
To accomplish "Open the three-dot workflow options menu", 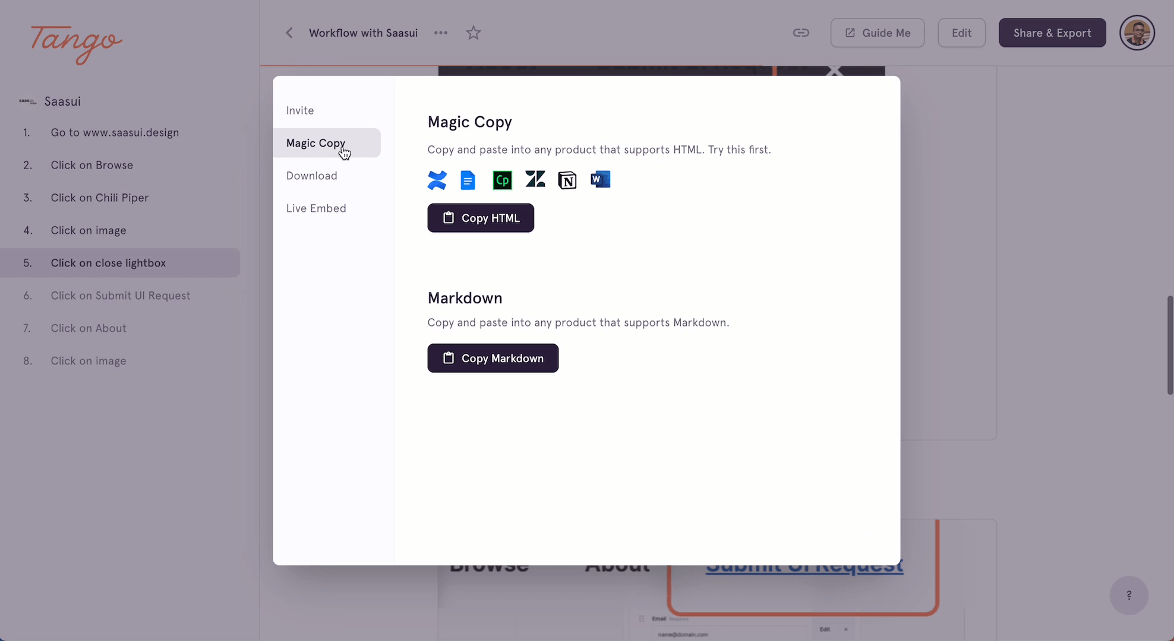I will 441,33.
